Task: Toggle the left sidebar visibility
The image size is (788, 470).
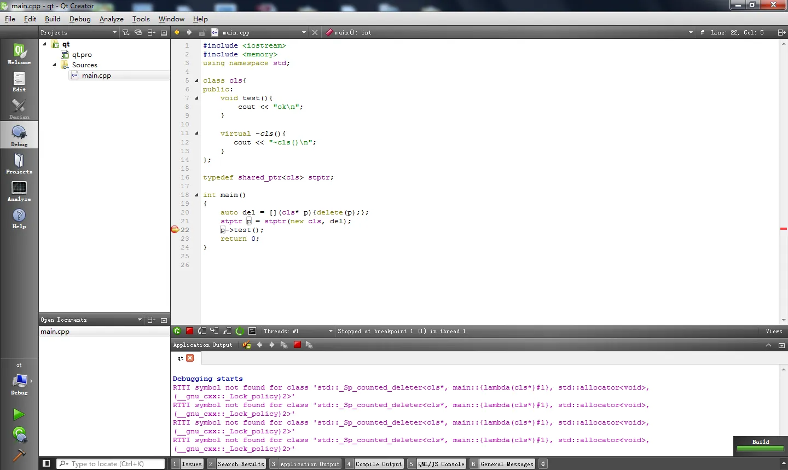Action: pos(47,463)
